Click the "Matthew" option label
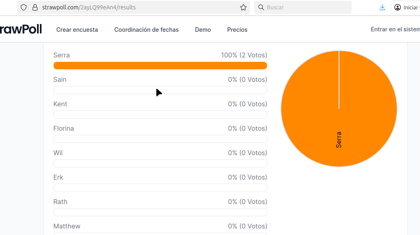420x235 pixels. point(67,226)
